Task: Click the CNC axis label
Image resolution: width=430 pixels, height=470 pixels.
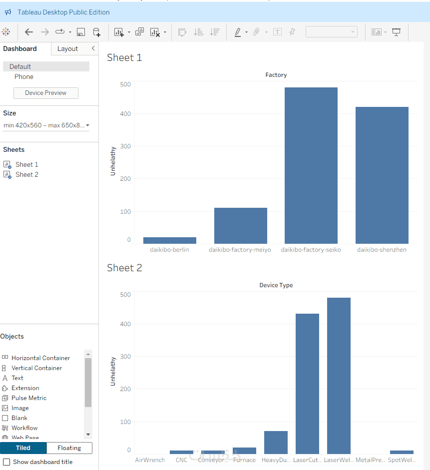Action: pyautogui.click(x=182, y=460)
